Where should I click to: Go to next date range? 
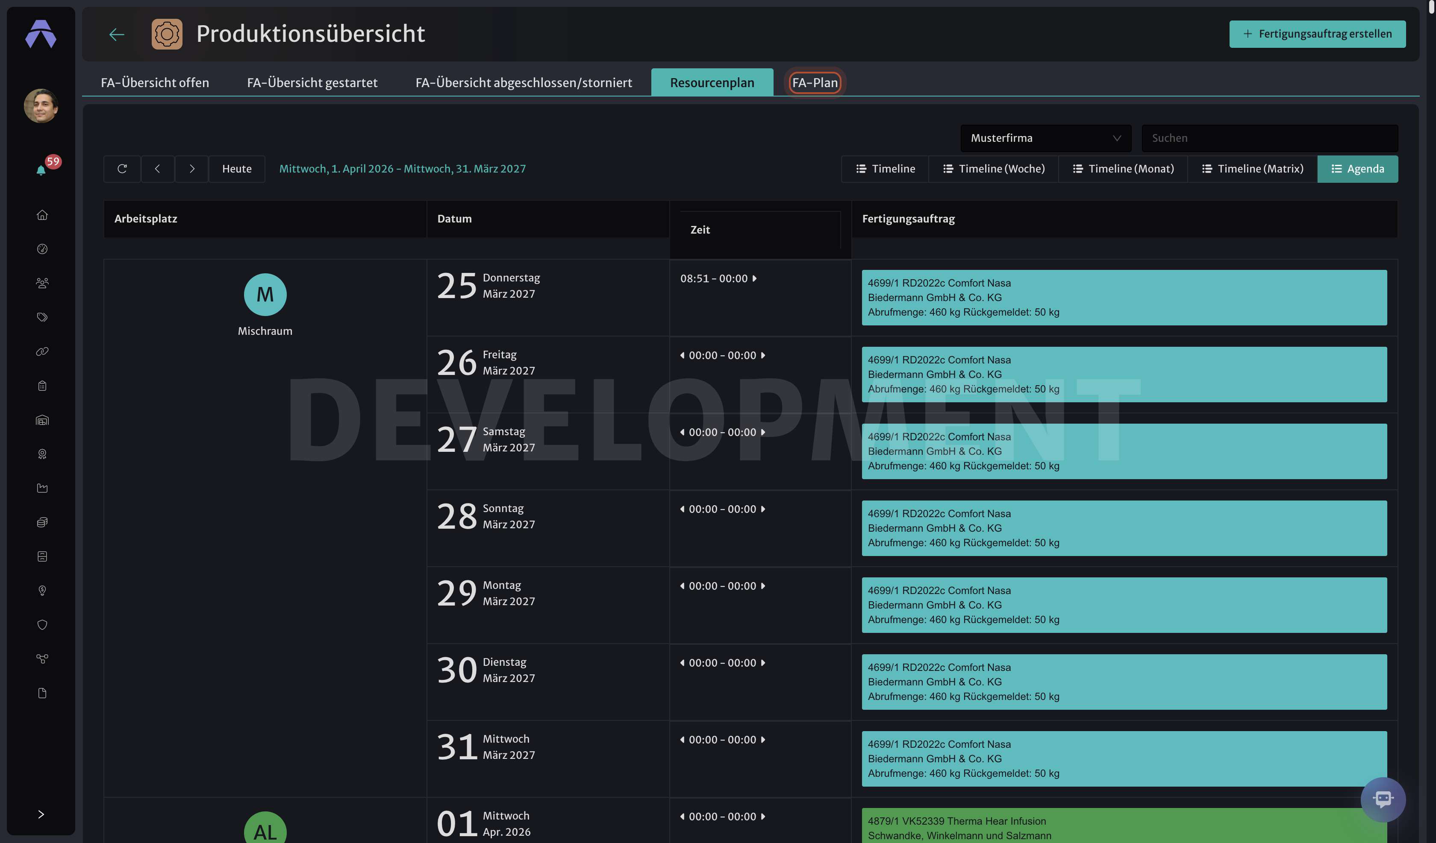click(x=191, y=169)
